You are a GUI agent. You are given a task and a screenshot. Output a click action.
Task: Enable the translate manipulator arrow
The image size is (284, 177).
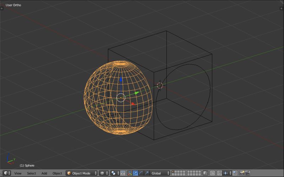pos(135,173)
